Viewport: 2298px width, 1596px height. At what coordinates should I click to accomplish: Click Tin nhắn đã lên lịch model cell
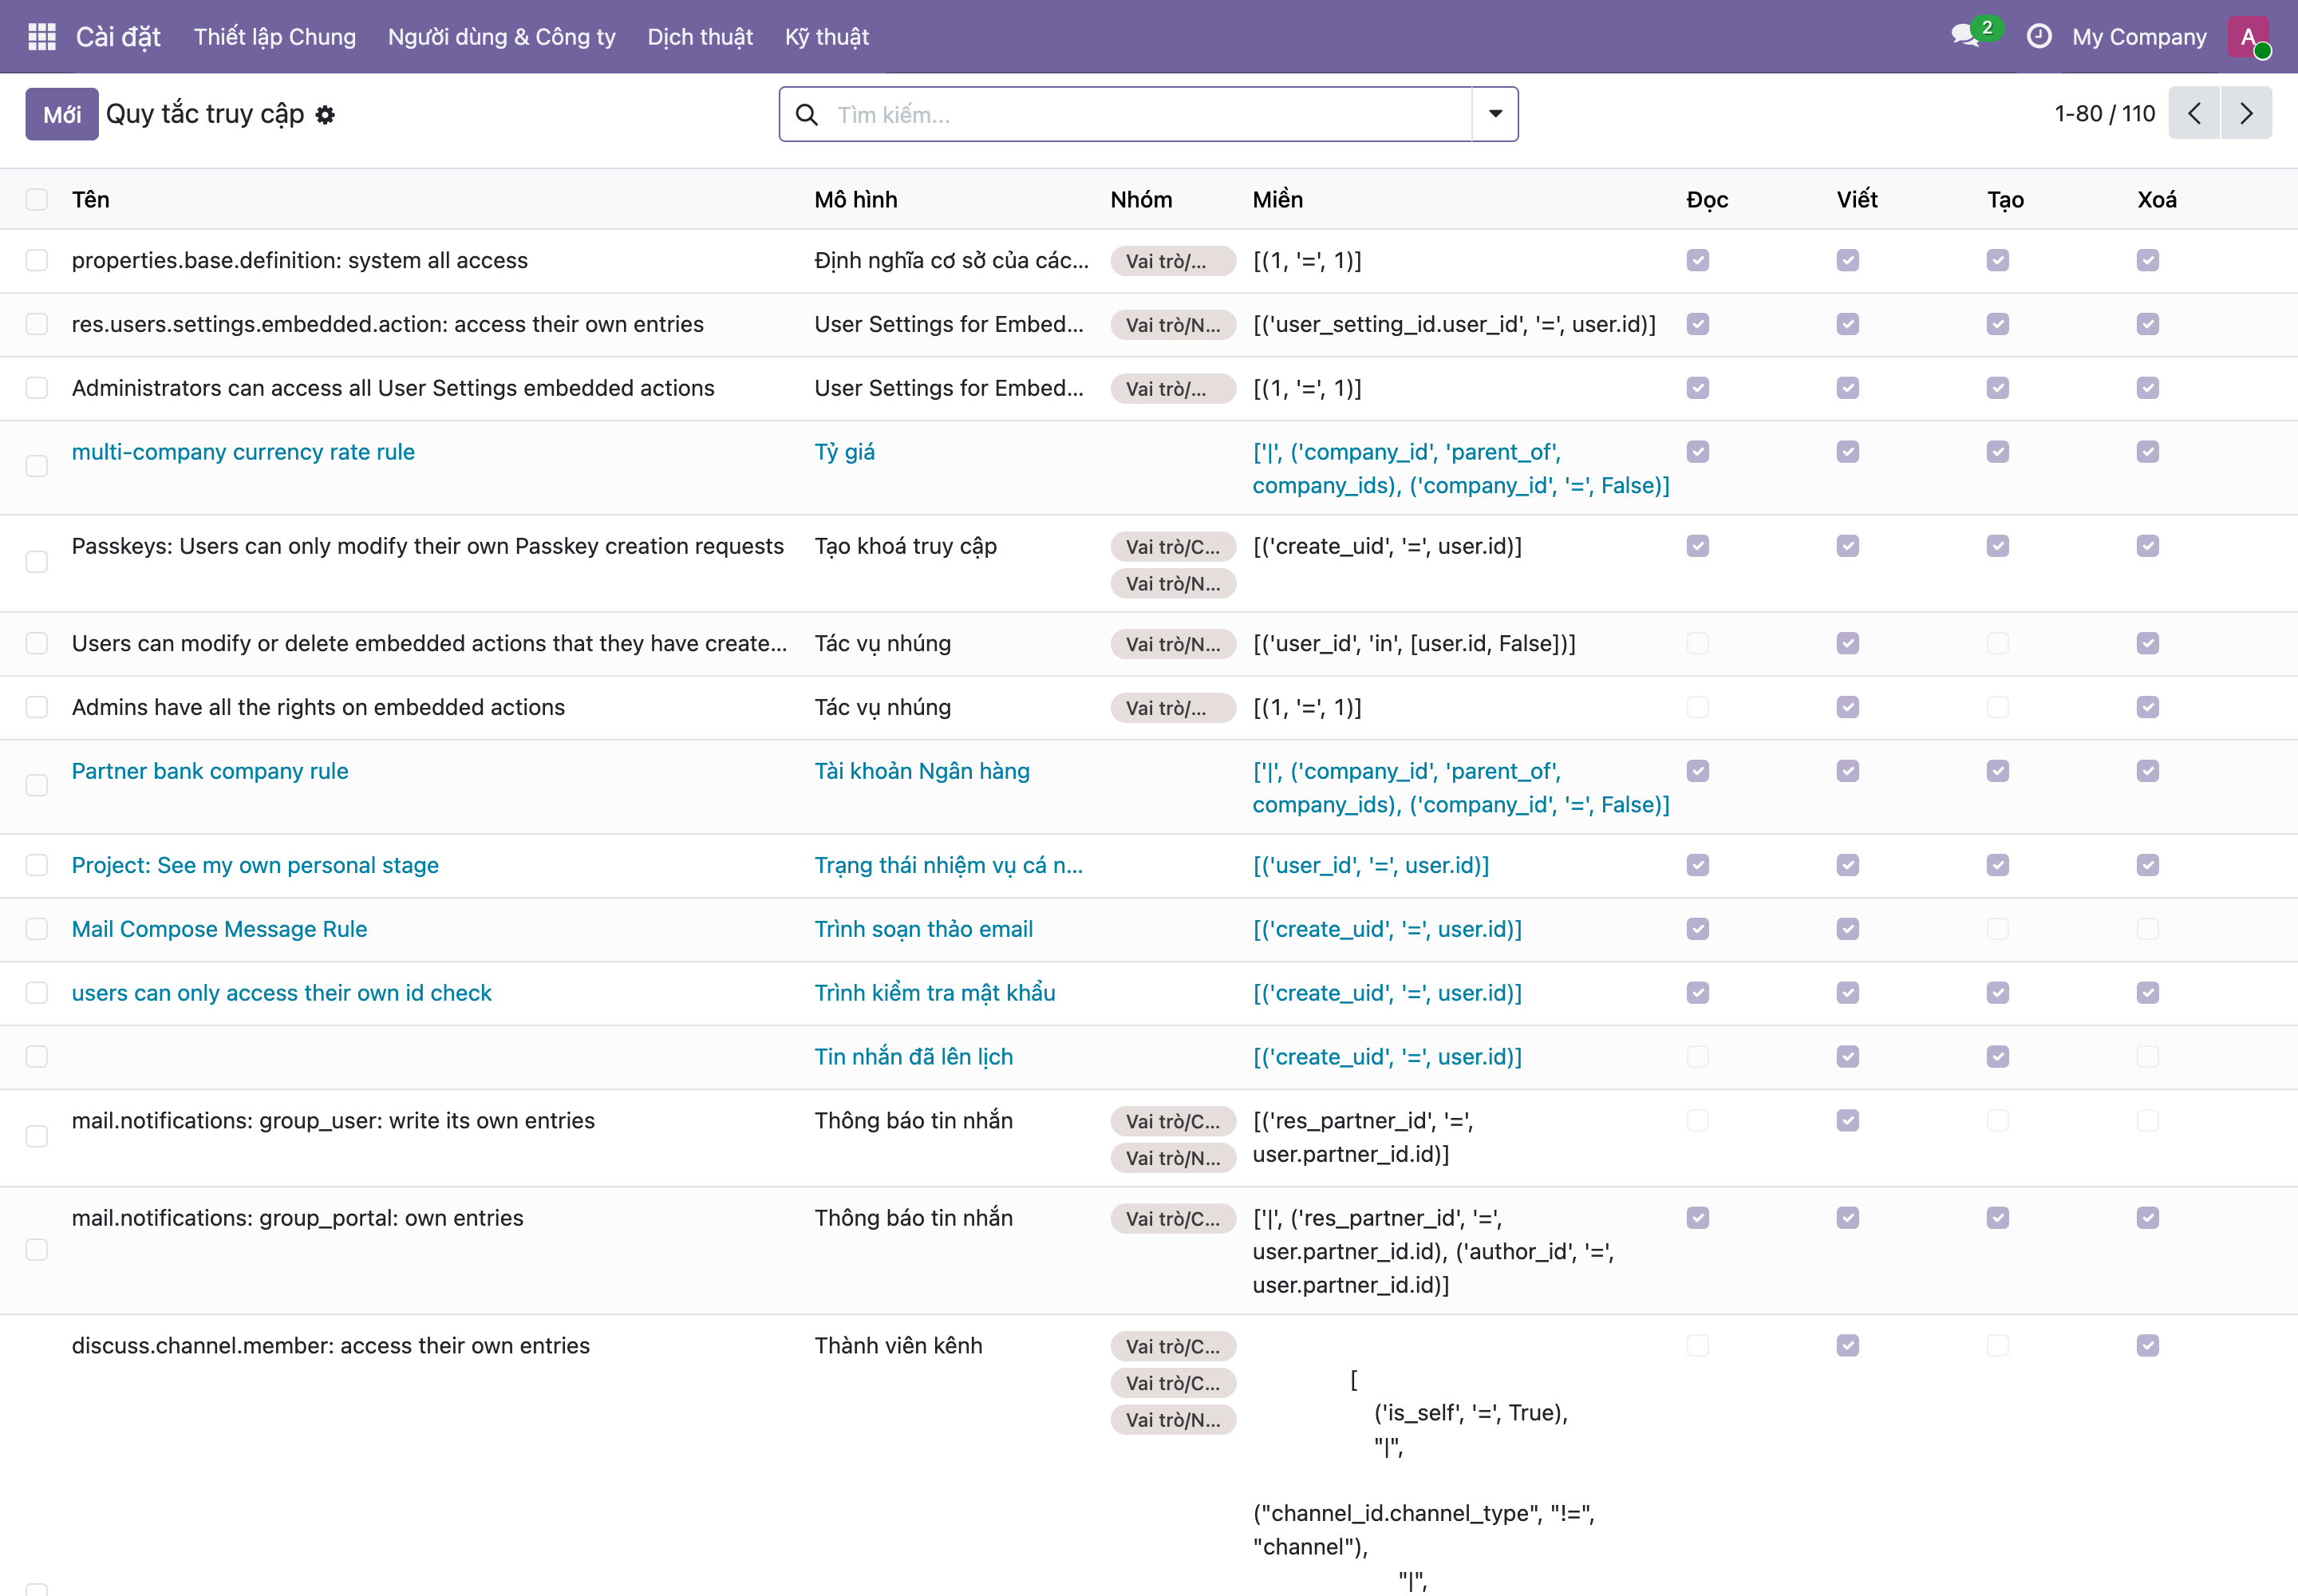click(x=914, y=1057)
